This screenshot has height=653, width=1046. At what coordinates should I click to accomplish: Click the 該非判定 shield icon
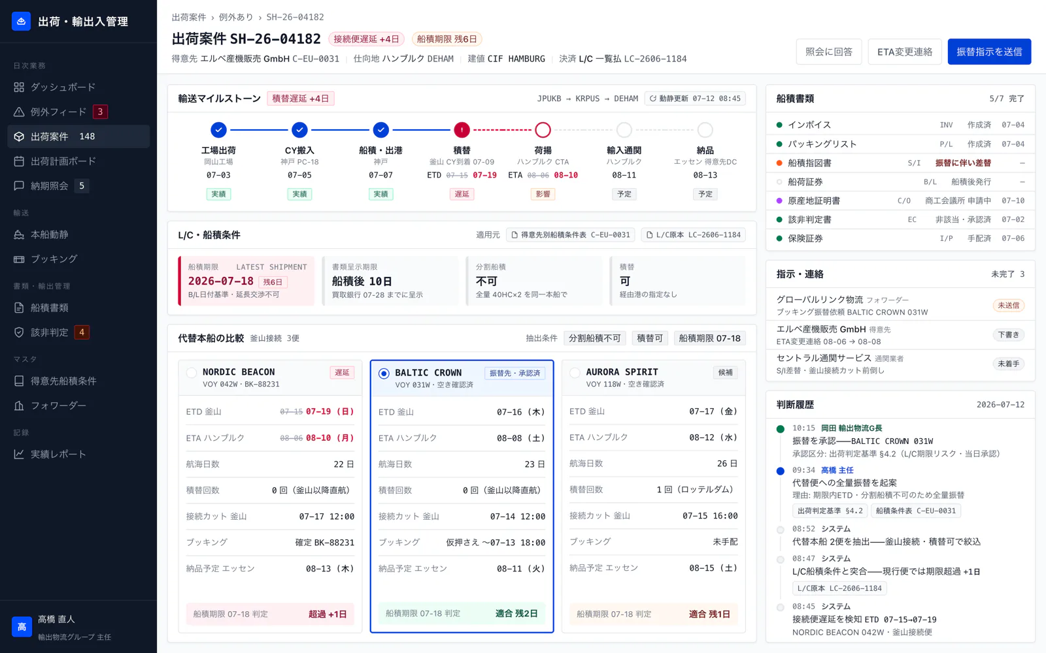19,332
